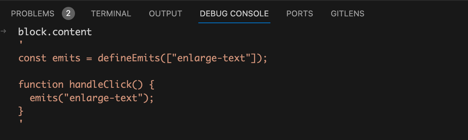This screenshot has width=468, height=140.
Task: Click the problems count badge showing 2
Action: tap(68, 14)
